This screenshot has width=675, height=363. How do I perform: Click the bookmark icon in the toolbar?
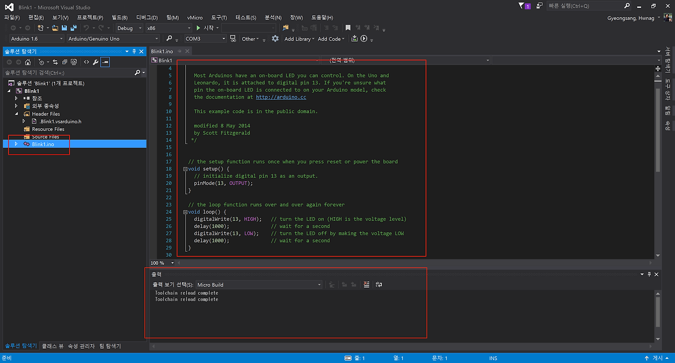[348, 28]
